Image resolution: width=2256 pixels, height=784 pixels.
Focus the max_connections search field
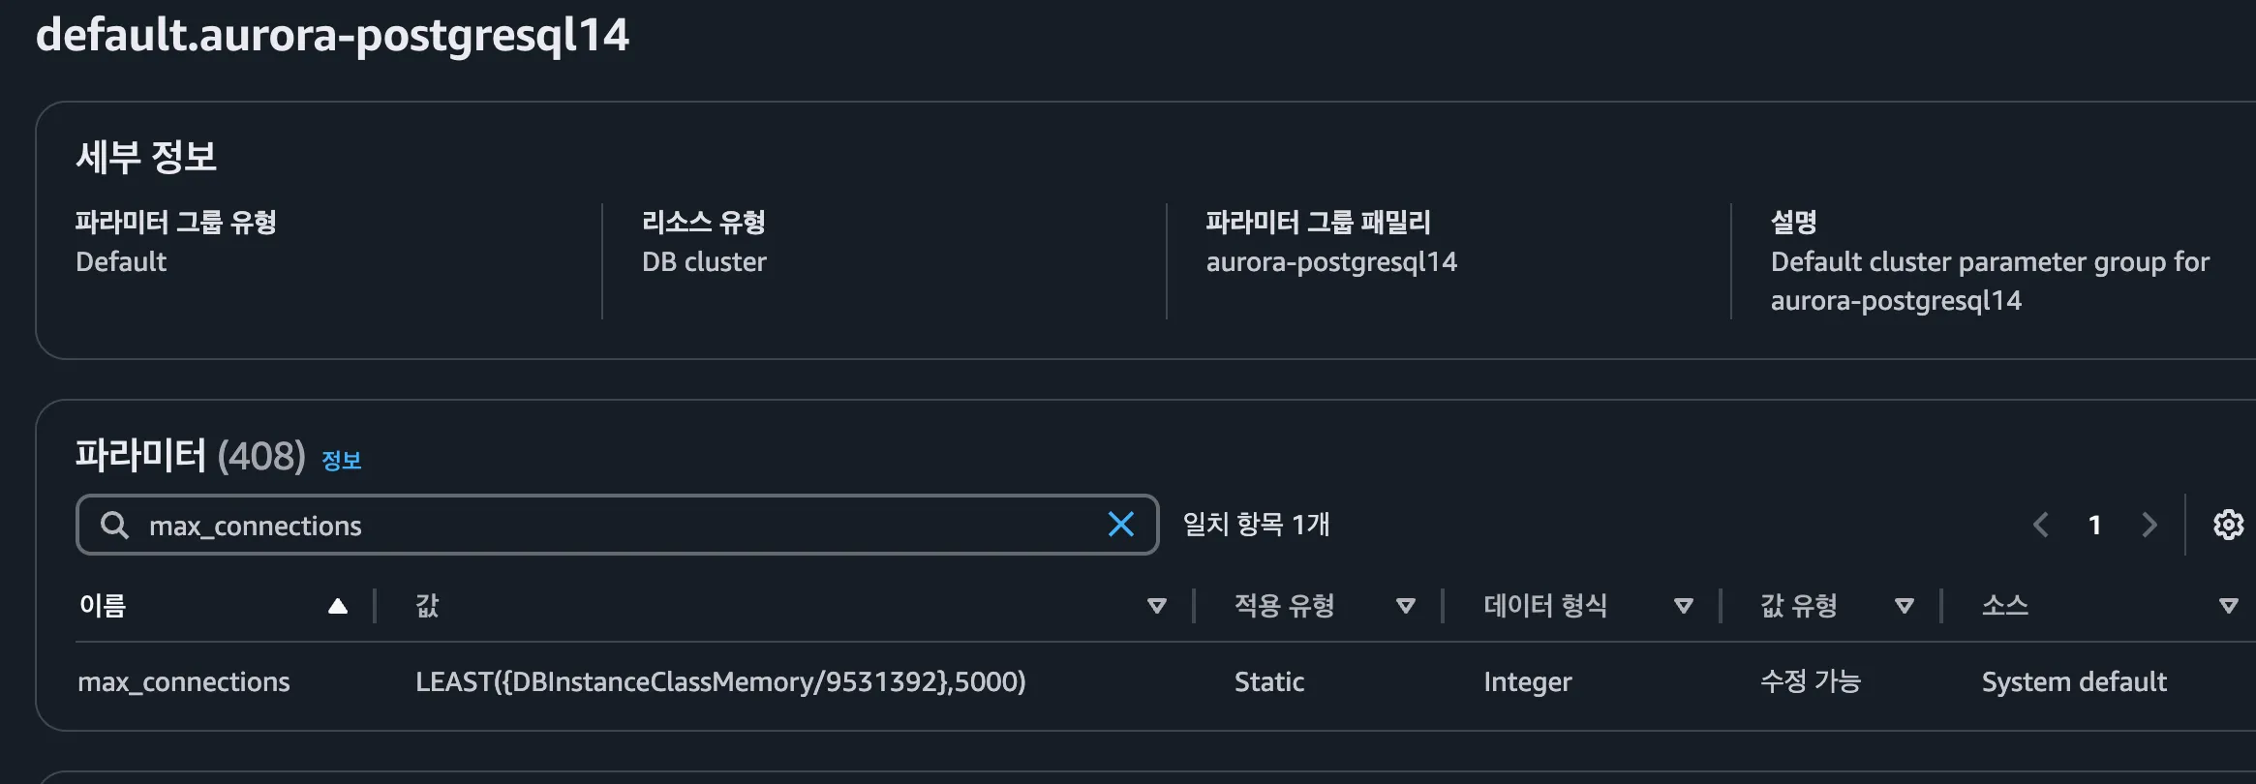[x=617, y=525]
